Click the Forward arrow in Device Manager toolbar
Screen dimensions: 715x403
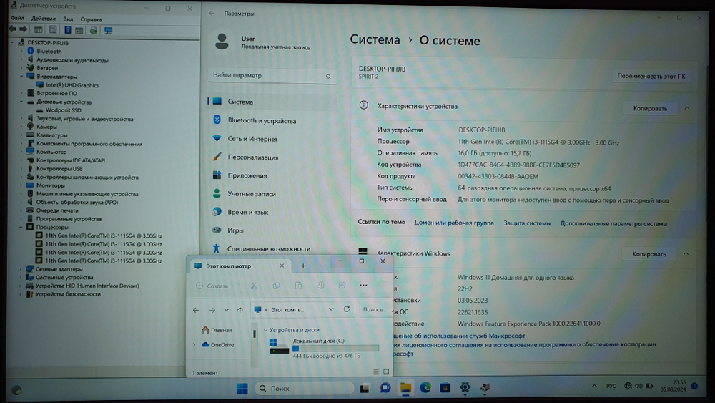pyautogui.click(x=24, y=29)
